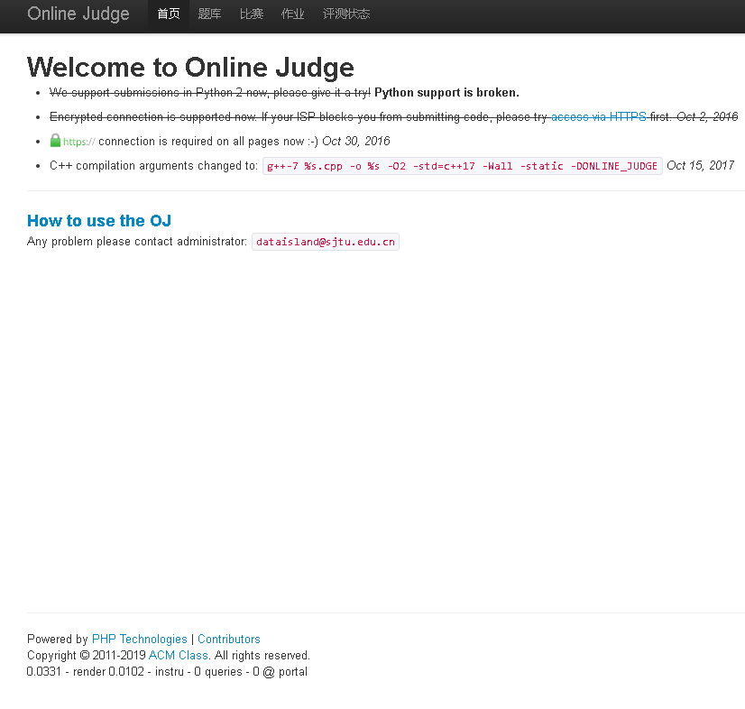The image size is (745, 709).
Task: Click the green padlock icon
Action: click(55, 141)
